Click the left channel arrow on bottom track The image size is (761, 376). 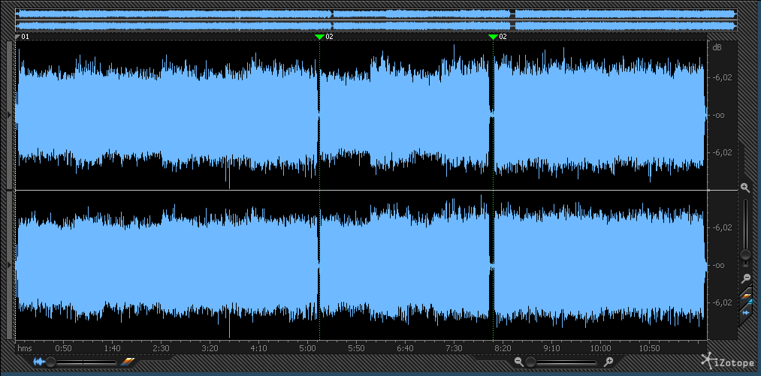(9, 265)
